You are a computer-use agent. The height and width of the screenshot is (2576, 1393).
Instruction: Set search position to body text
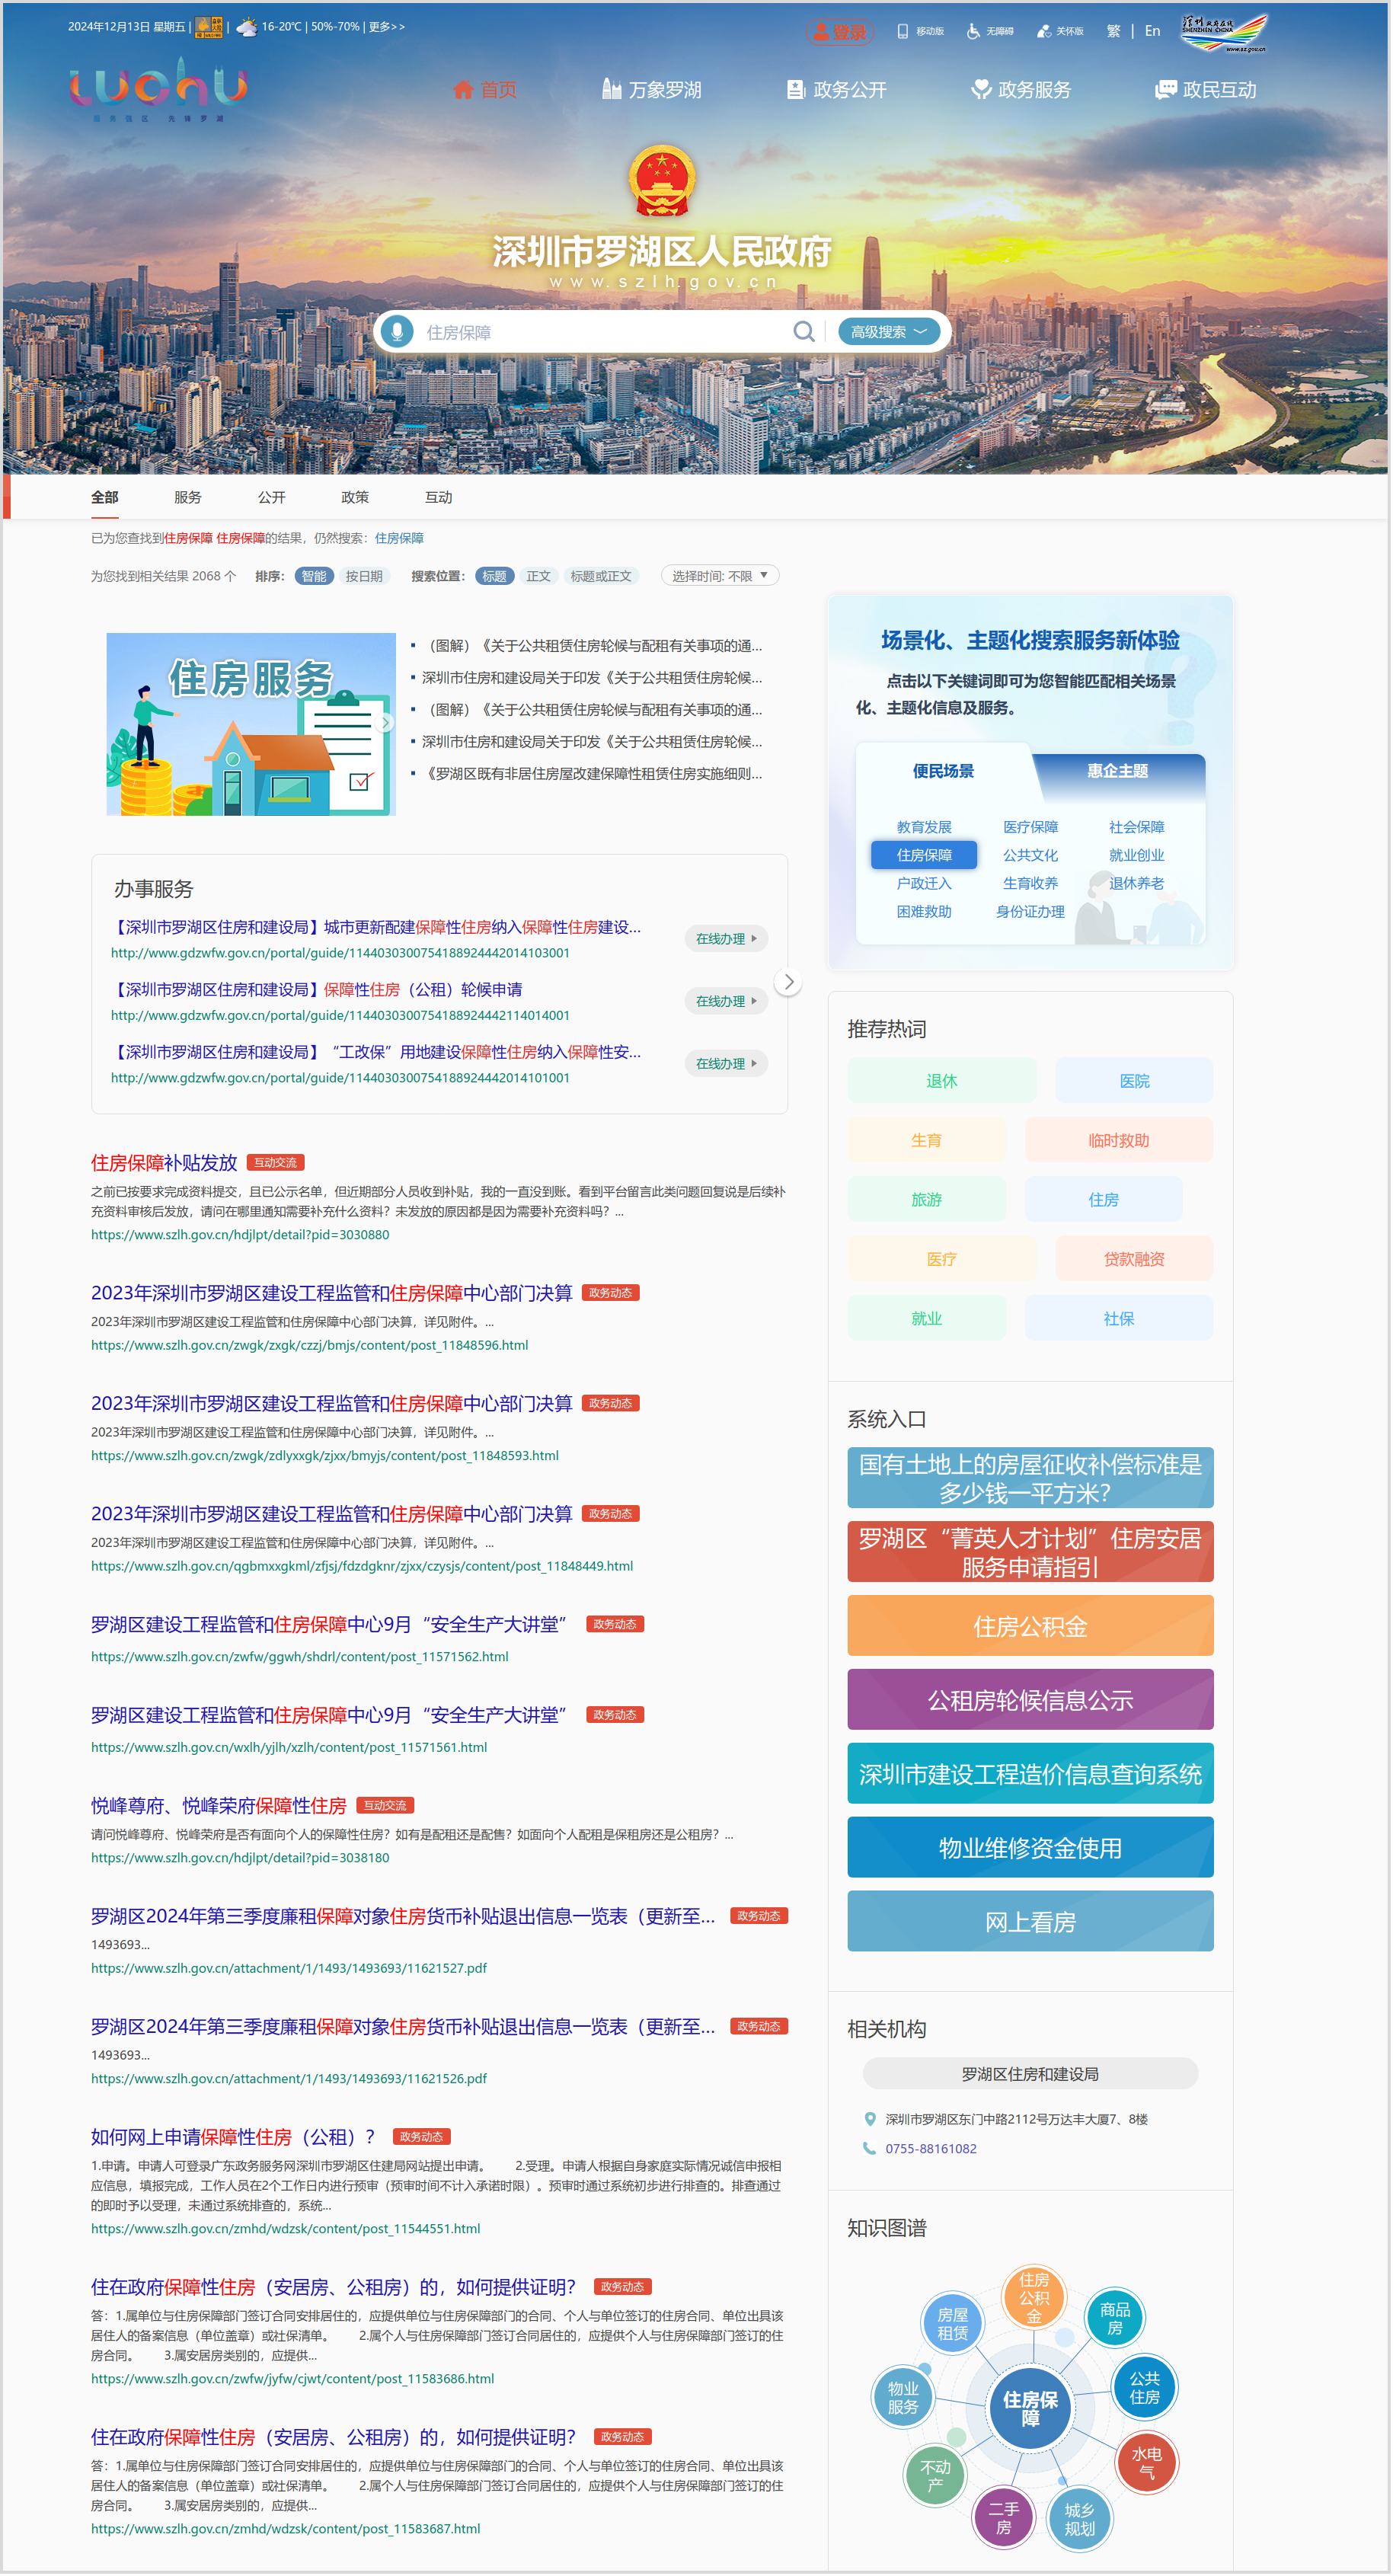point(538,576)
